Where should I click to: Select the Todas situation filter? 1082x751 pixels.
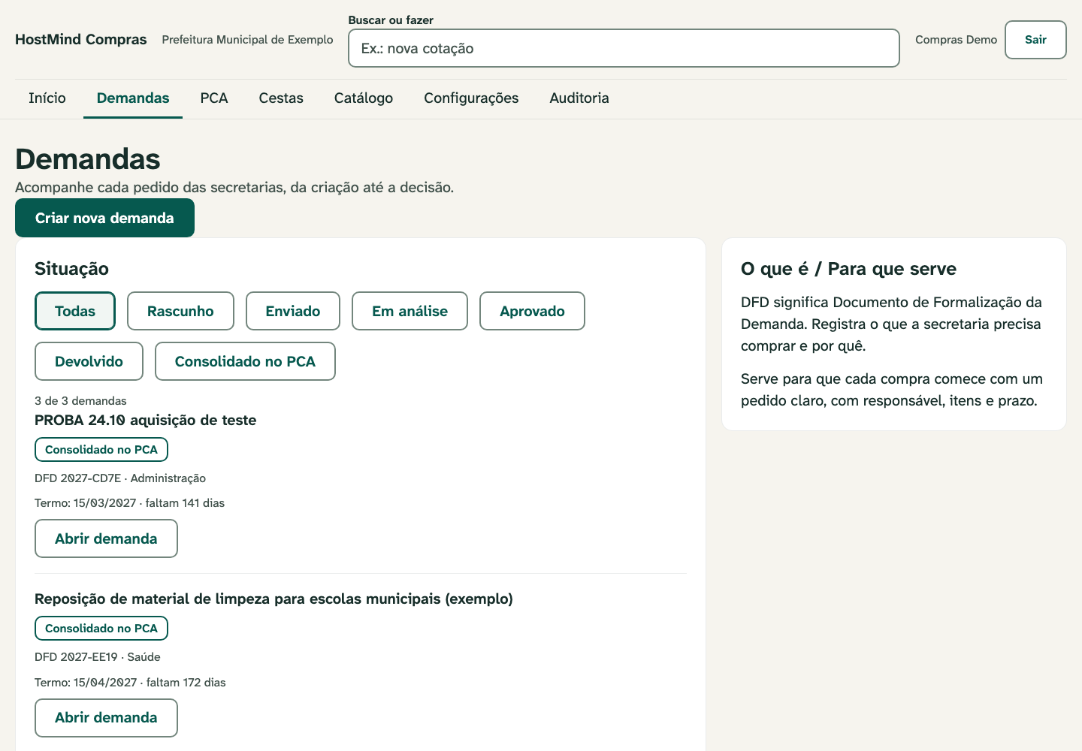75,311
